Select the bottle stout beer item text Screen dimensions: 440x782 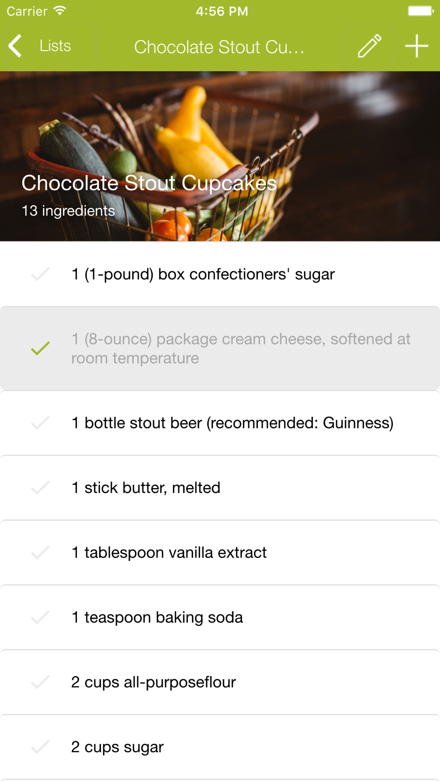pyautogui.click(x=232, y=423)
